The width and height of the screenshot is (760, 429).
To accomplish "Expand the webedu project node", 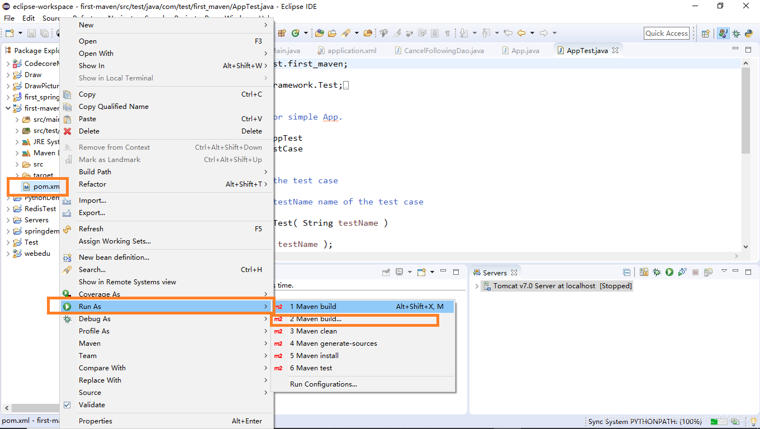I will click(8, 253).
